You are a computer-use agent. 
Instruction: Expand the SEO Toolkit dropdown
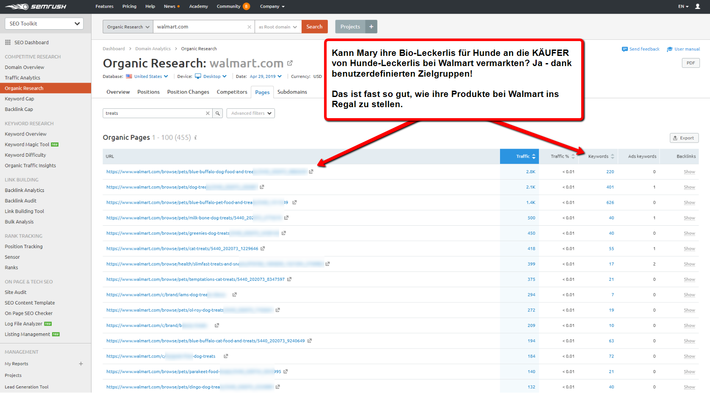click(x=44, y=24)
